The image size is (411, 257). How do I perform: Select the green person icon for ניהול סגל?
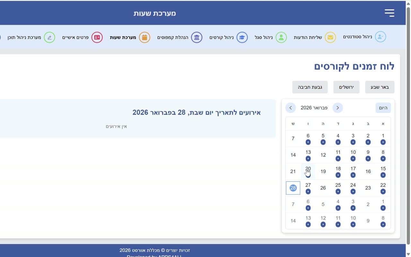click(281, 38)
